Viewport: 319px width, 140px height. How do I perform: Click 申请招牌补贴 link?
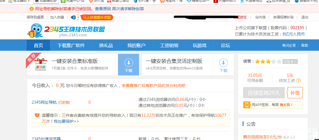(x=283, y=17)
